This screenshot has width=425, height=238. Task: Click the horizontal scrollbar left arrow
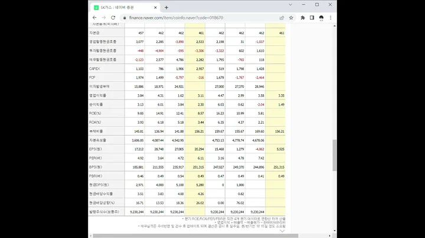[x=90, y=236]
